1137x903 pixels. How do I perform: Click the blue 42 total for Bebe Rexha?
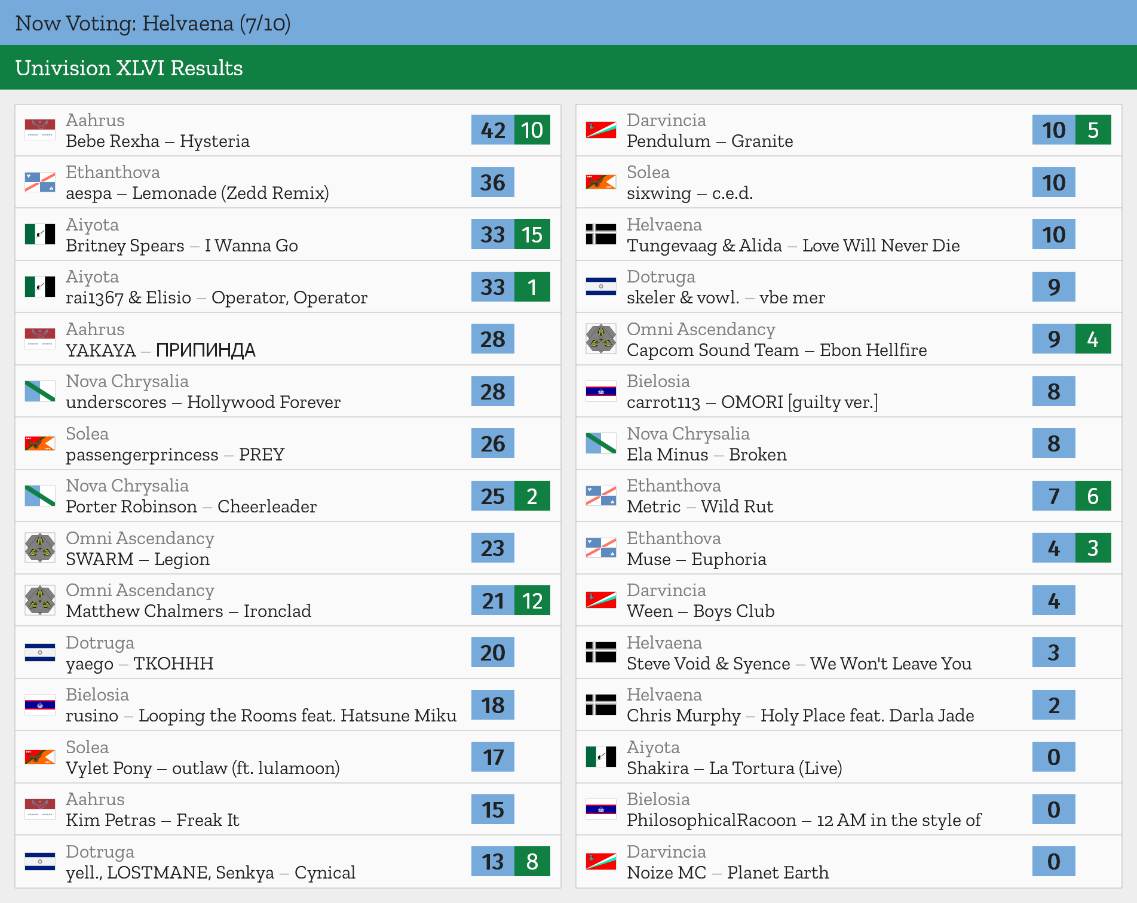493,130
